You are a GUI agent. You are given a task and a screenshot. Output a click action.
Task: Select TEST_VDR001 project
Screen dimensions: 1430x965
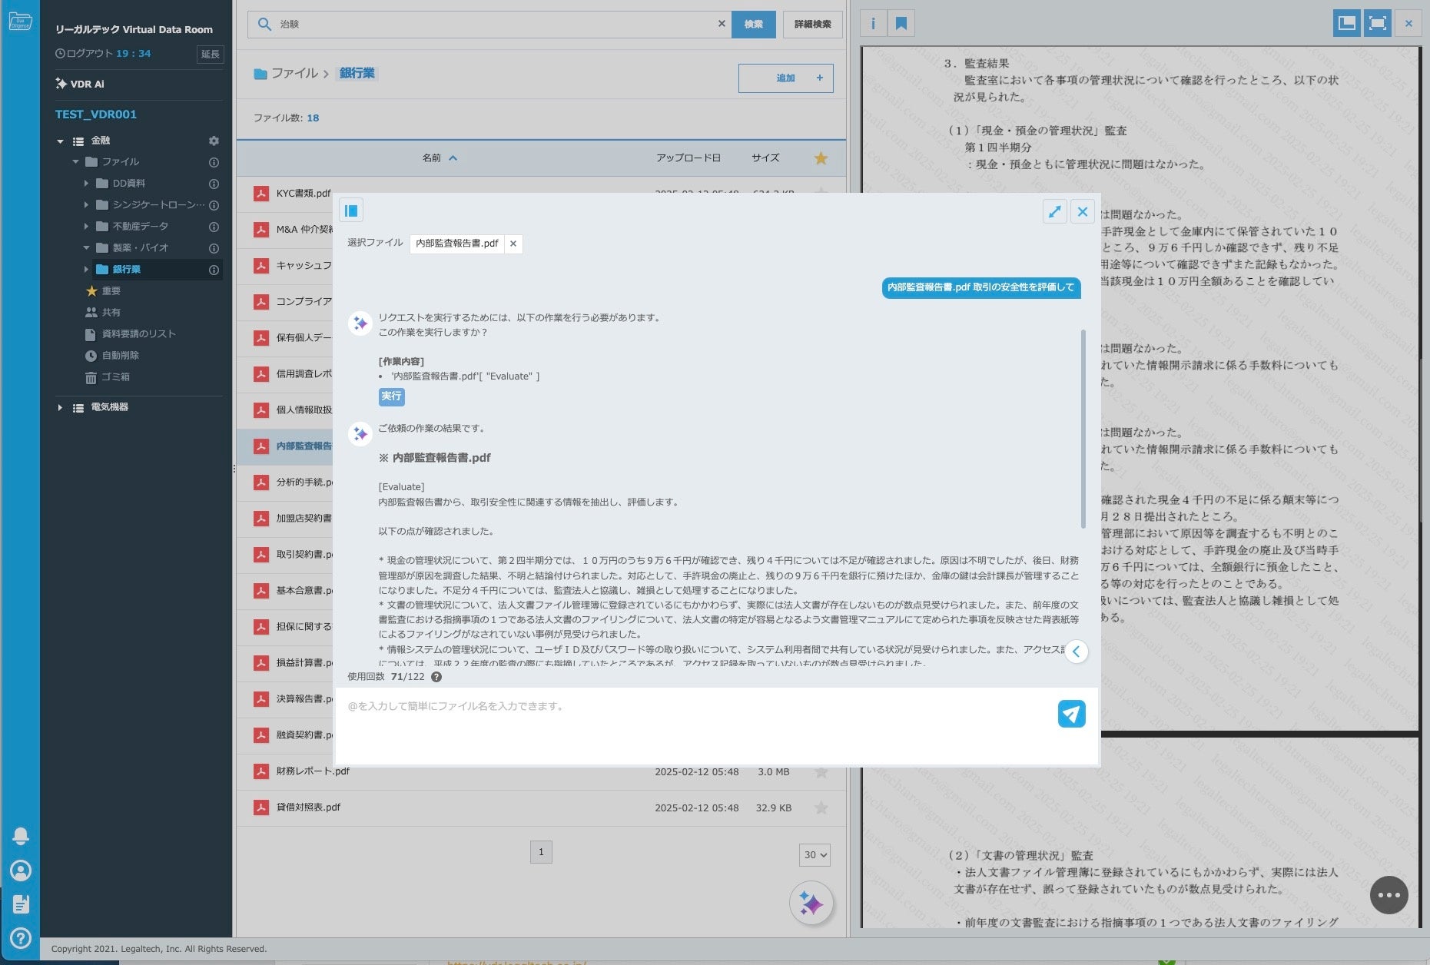click(x=96, y=114)
